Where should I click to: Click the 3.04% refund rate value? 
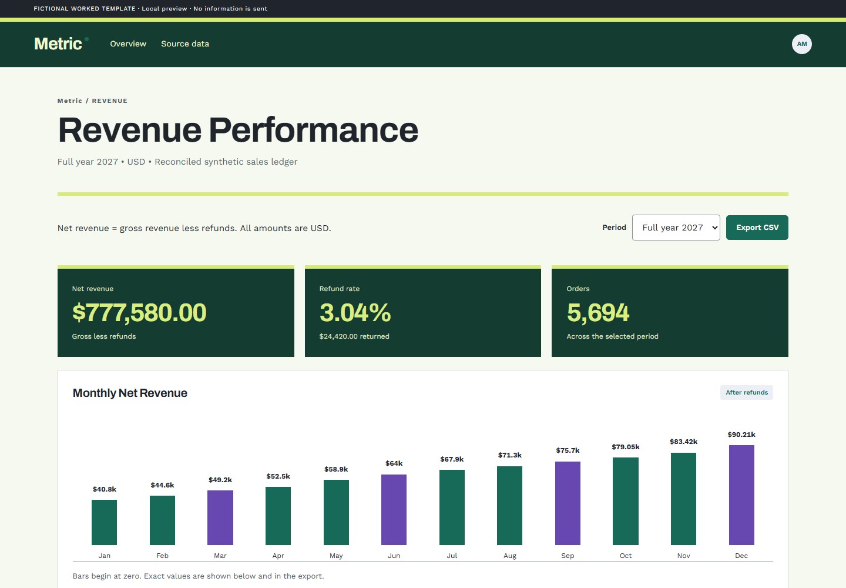[355, 312]
